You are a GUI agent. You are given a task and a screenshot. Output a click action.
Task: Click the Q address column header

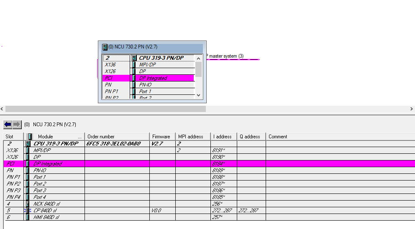point(251,137)
